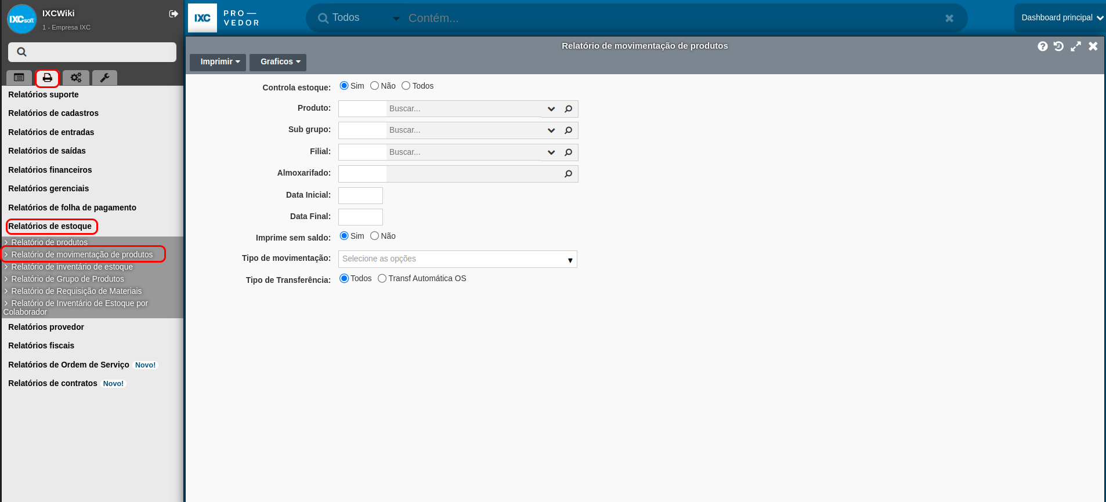Viewport: 1106px width, 502px height.
Task: Click the history restore icon
Action: pos(1059,46)
